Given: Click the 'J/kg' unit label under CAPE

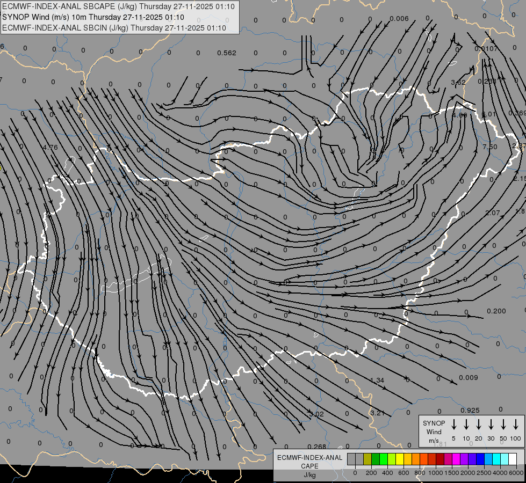Looking at the screenshot, I should (309, 475).
